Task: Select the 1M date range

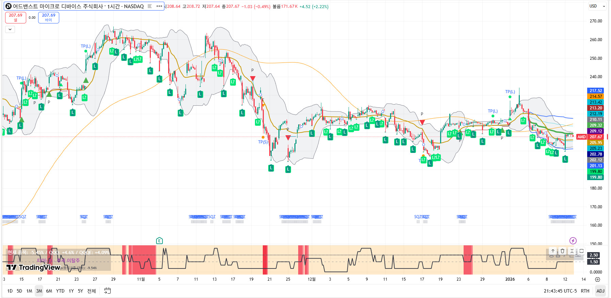Action: click(29, 291)
